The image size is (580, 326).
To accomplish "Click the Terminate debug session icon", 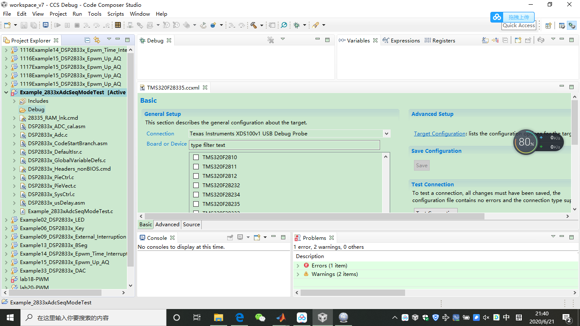I will pos(77,25).
